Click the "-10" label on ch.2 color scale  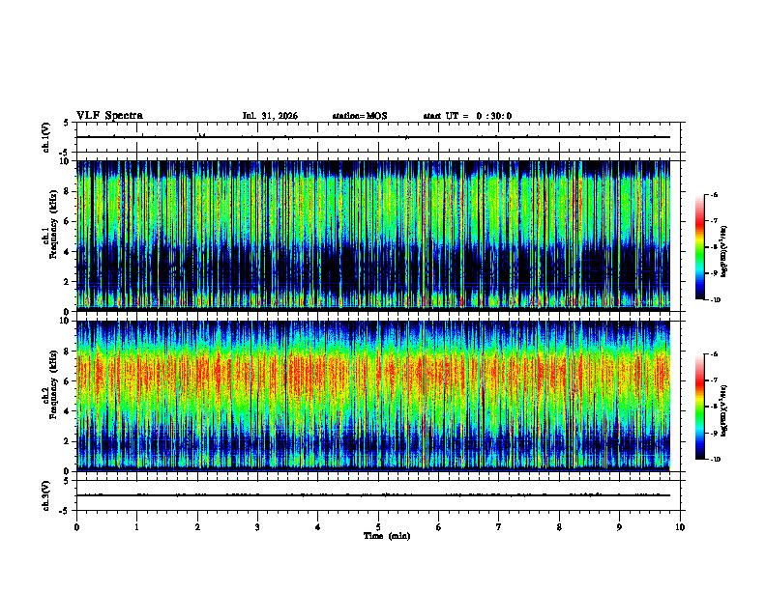coord(716,460)
